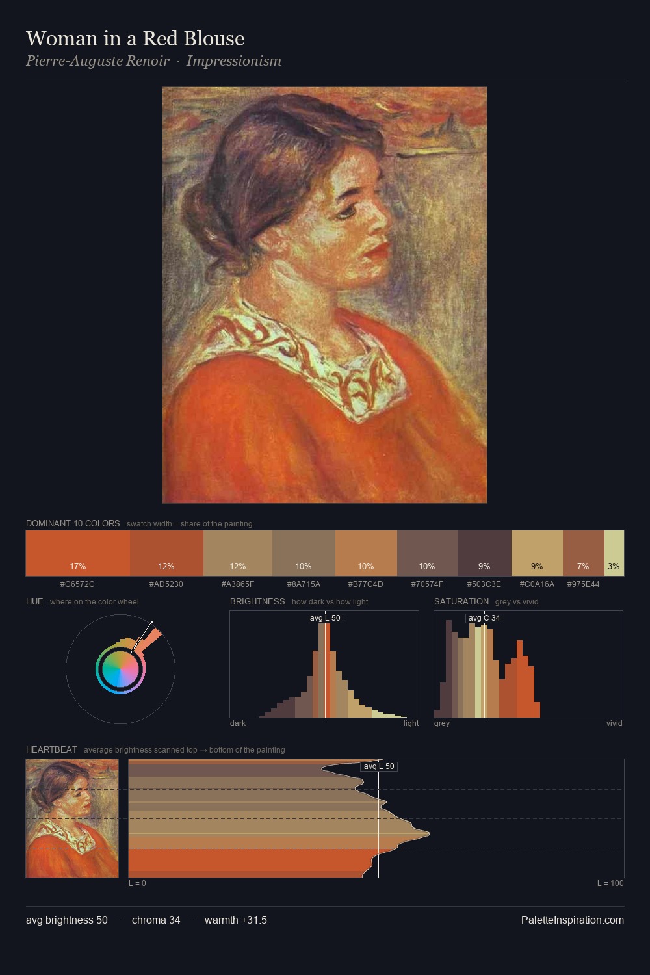This screenshot has width=650, height=975.
Task: Click the footer 'chroma 34' text
Action: coord(156,920)
